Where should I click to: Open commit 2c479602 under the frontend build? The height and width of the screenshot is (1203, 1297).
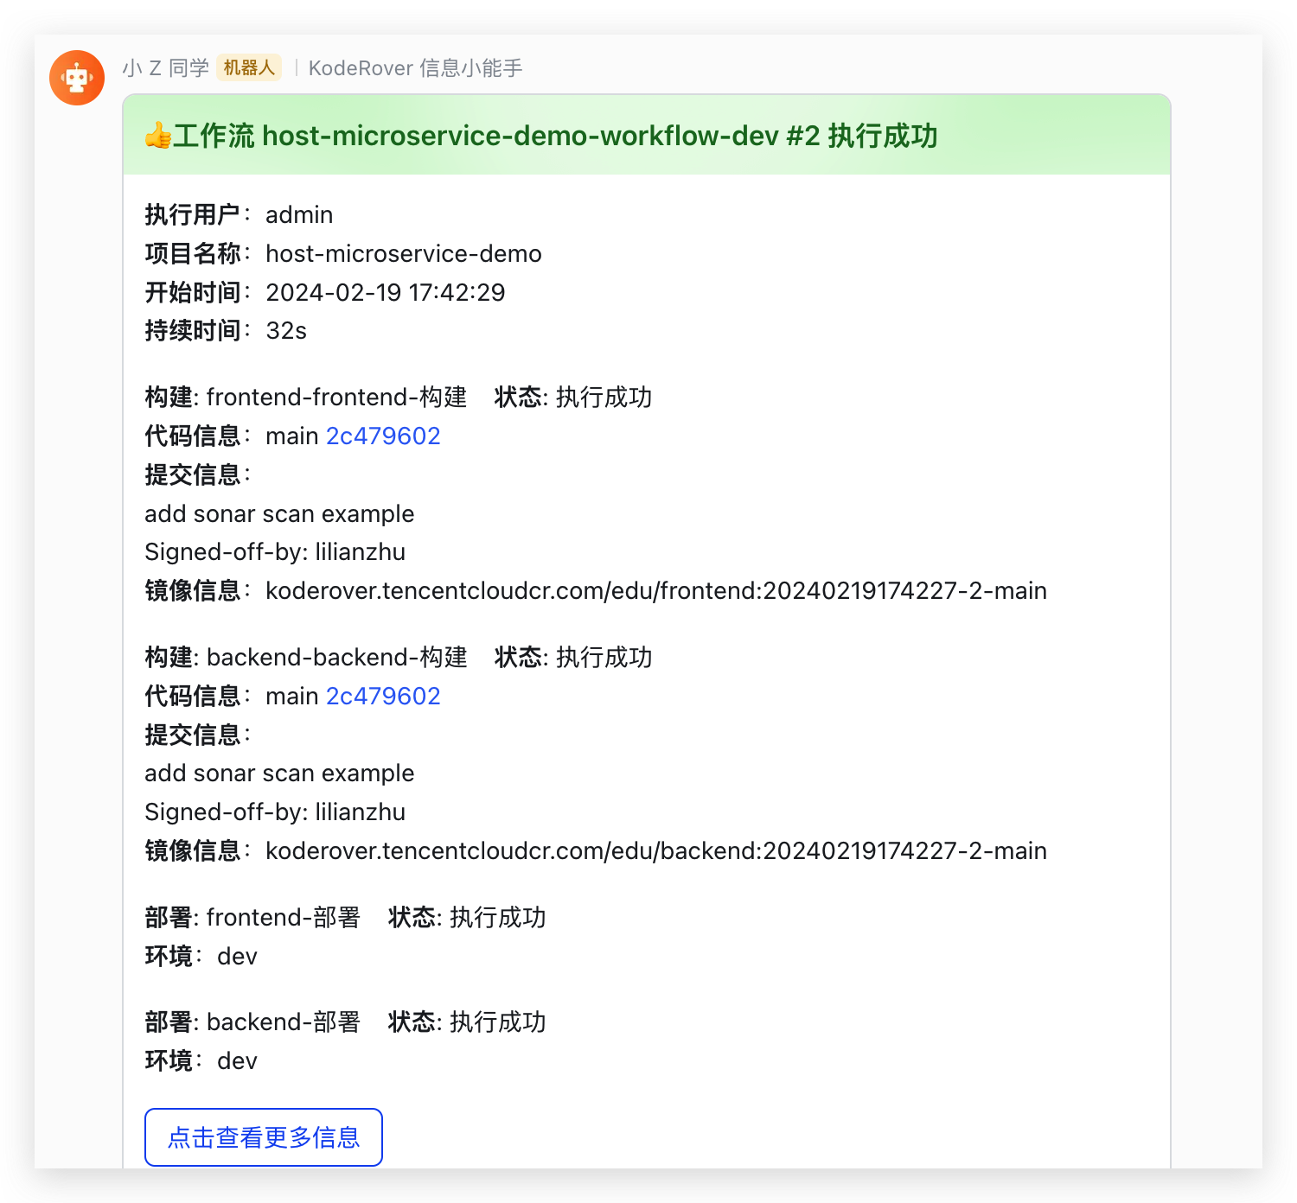(383, 436)
